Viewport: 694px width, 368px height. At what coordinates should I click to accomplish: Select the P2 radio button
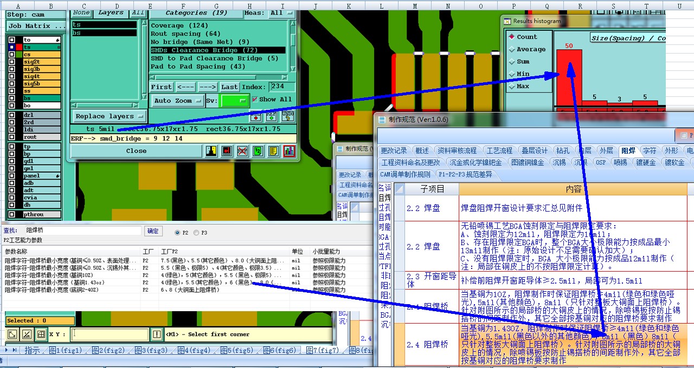pos(177,232)
